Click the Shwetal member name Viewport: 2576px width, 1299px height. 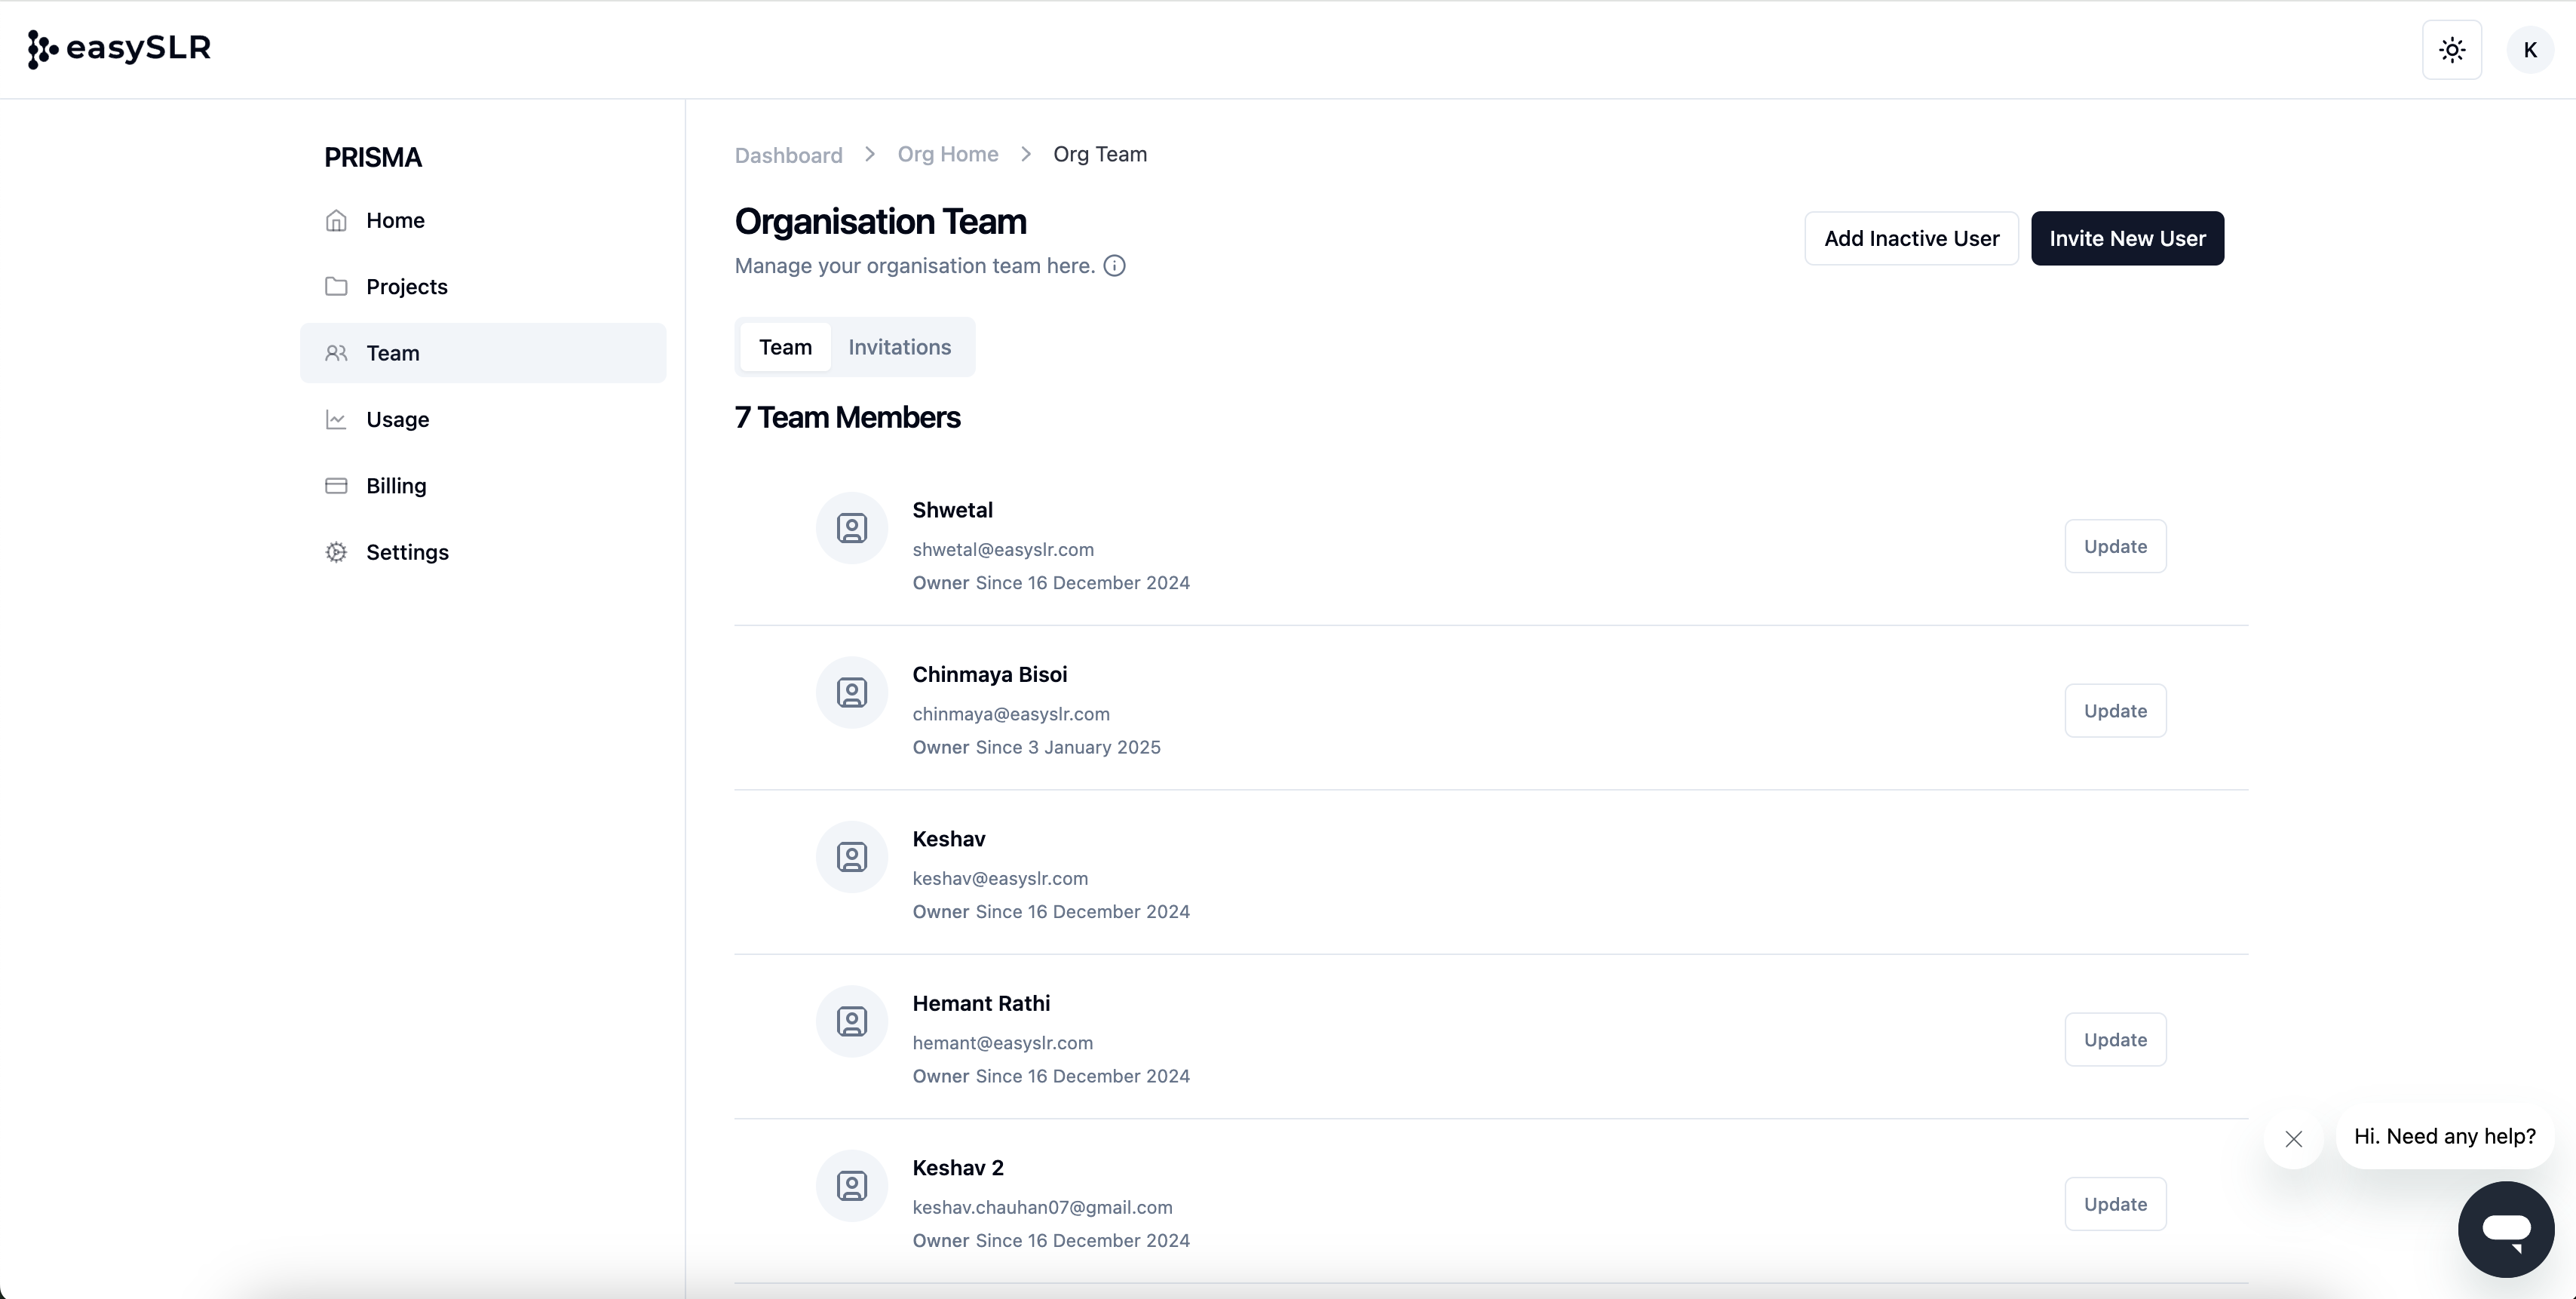952,510
